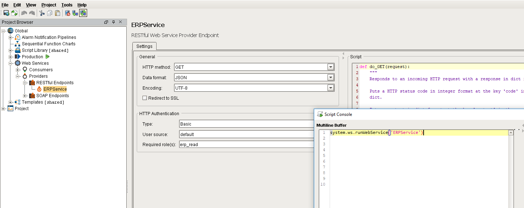Select the Settings tab
The height and width of the screenshot is (208, 524).
[x=144, y=46]
